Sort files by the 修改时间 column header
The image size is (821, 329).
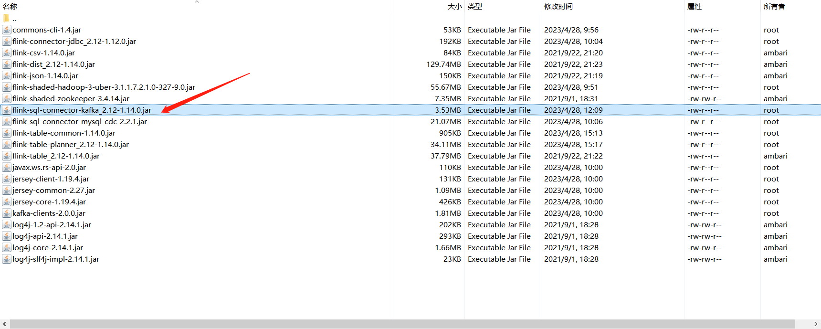(558, 6)
